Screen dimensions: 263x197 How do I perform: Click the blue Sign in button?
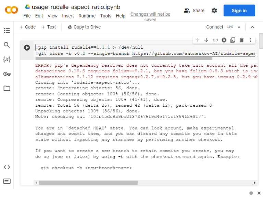[239, 11]
